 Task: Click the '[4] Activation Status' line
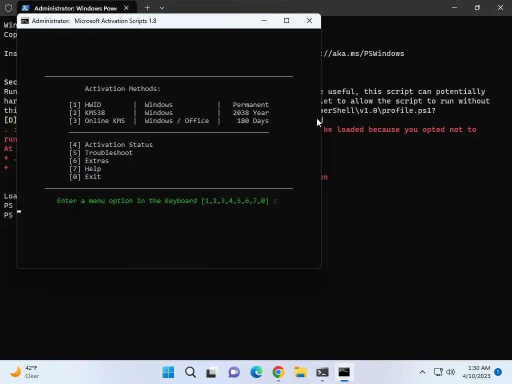[x=111, y=144]
